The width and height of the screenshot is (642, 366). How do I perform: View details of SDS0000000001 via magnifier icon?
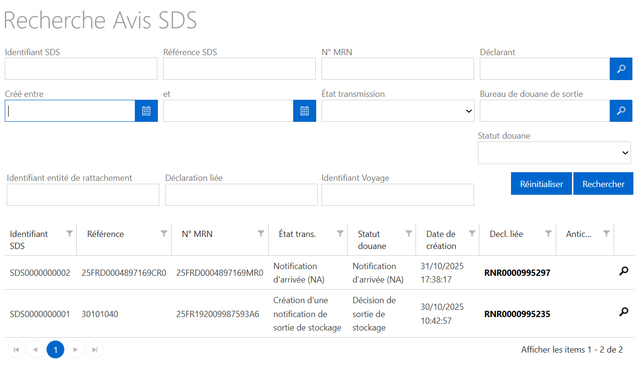click(623, 312)
